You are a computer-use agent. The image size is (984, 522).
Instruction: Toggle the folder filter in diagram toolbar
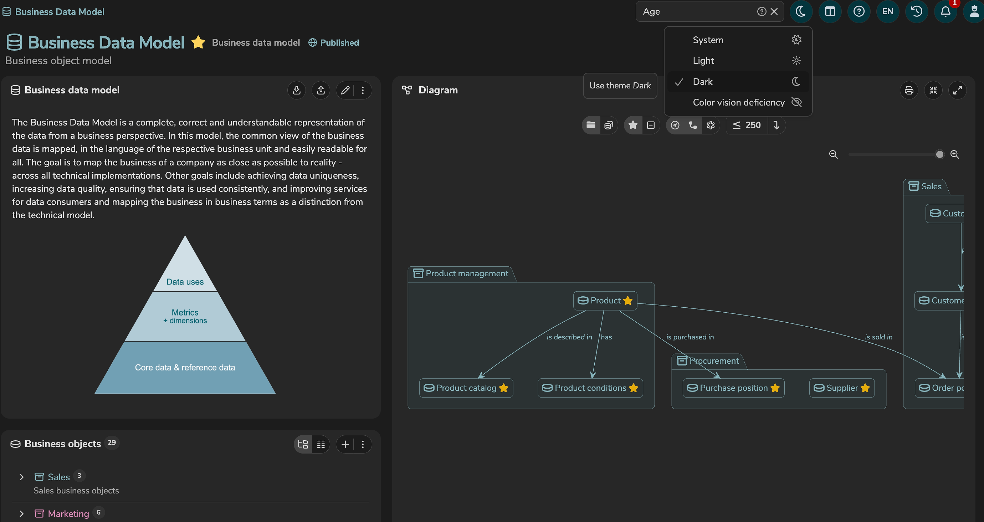click(x=590, y=125)
